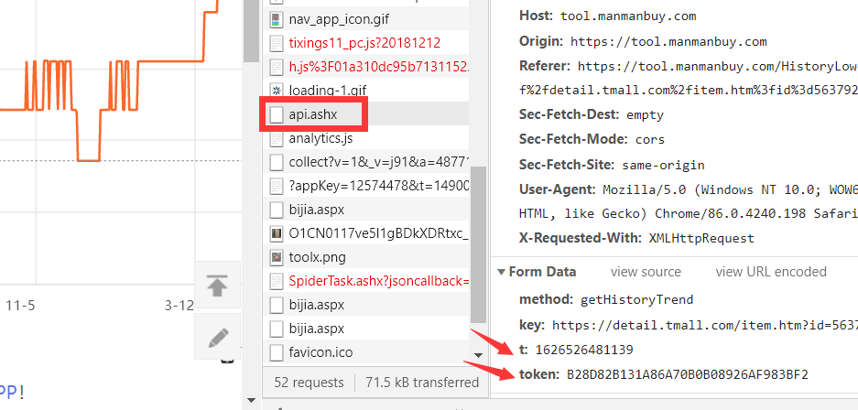This screenshot has height=410, width=858.
Task: Click the favicon.ico document icon
Action: point(276,352)
